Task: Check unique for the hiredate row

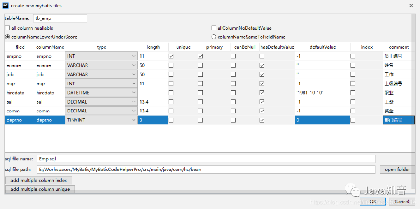Action: 171,93
